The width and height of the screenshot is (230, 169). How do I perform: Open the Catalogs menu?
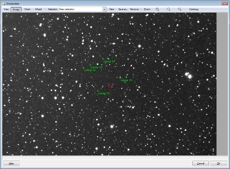click(194, 9)
